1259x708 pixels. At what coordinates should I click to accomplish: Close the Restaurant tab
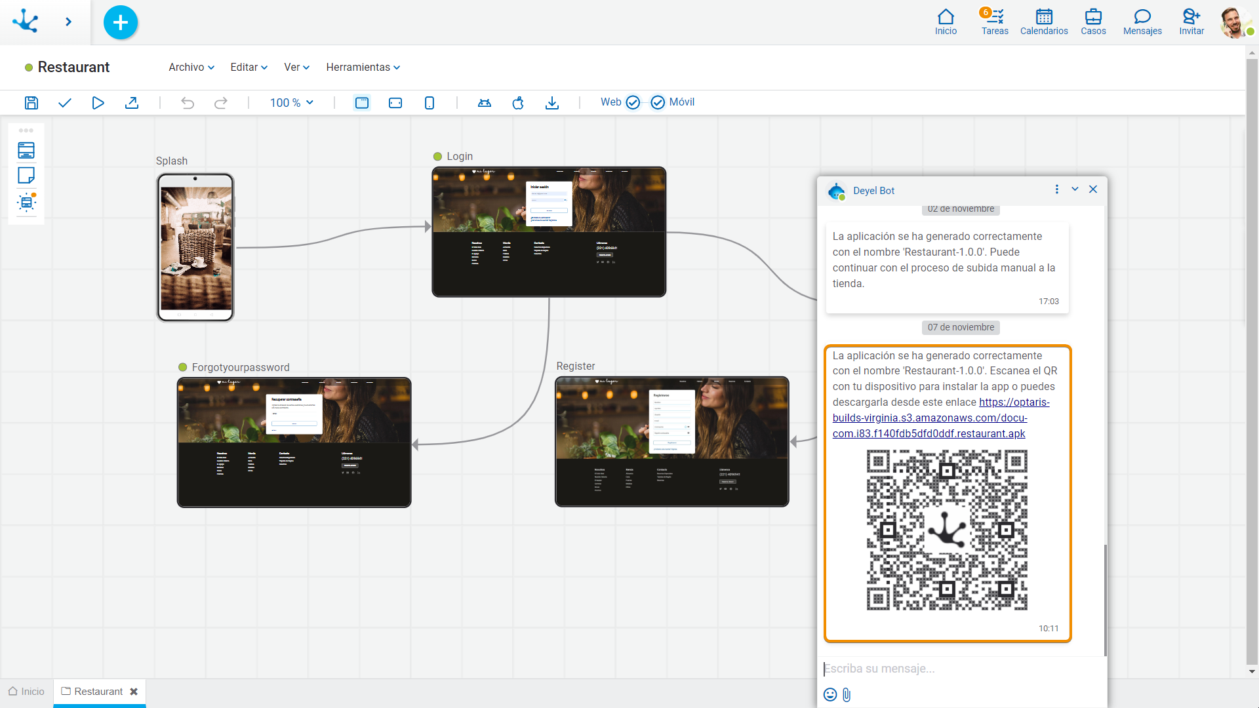click(134, 692)
